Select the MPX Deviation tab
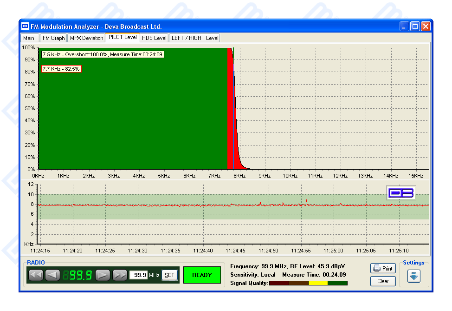The height and width of the screenshot is (311, 452). point(86,38)
